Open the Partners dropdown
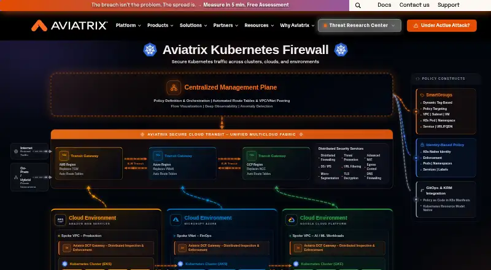 pyautogui.click(x=226, y=25)
